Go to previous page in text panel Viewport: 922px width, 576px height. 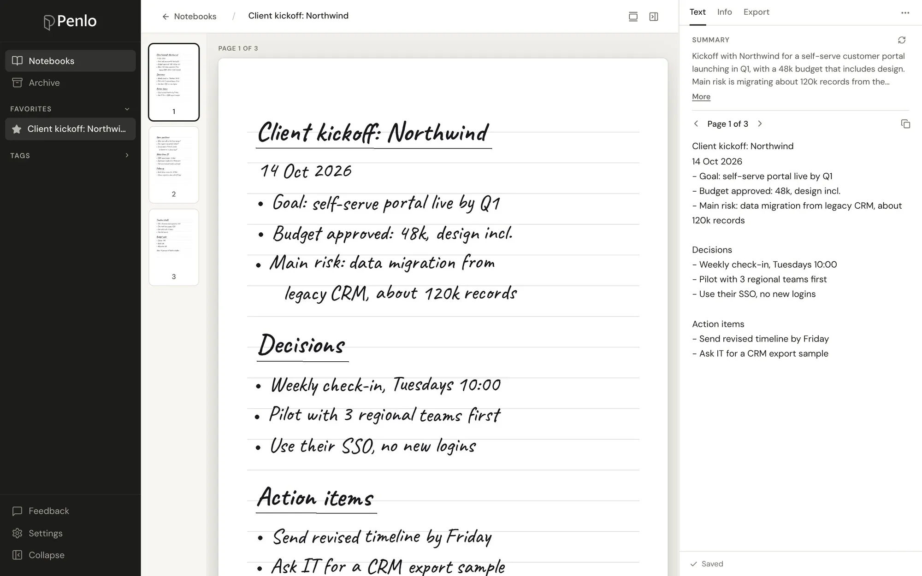696,123
